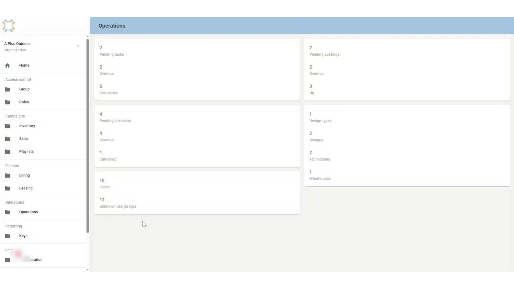Click the Billing folder icon

coord(7,176)
